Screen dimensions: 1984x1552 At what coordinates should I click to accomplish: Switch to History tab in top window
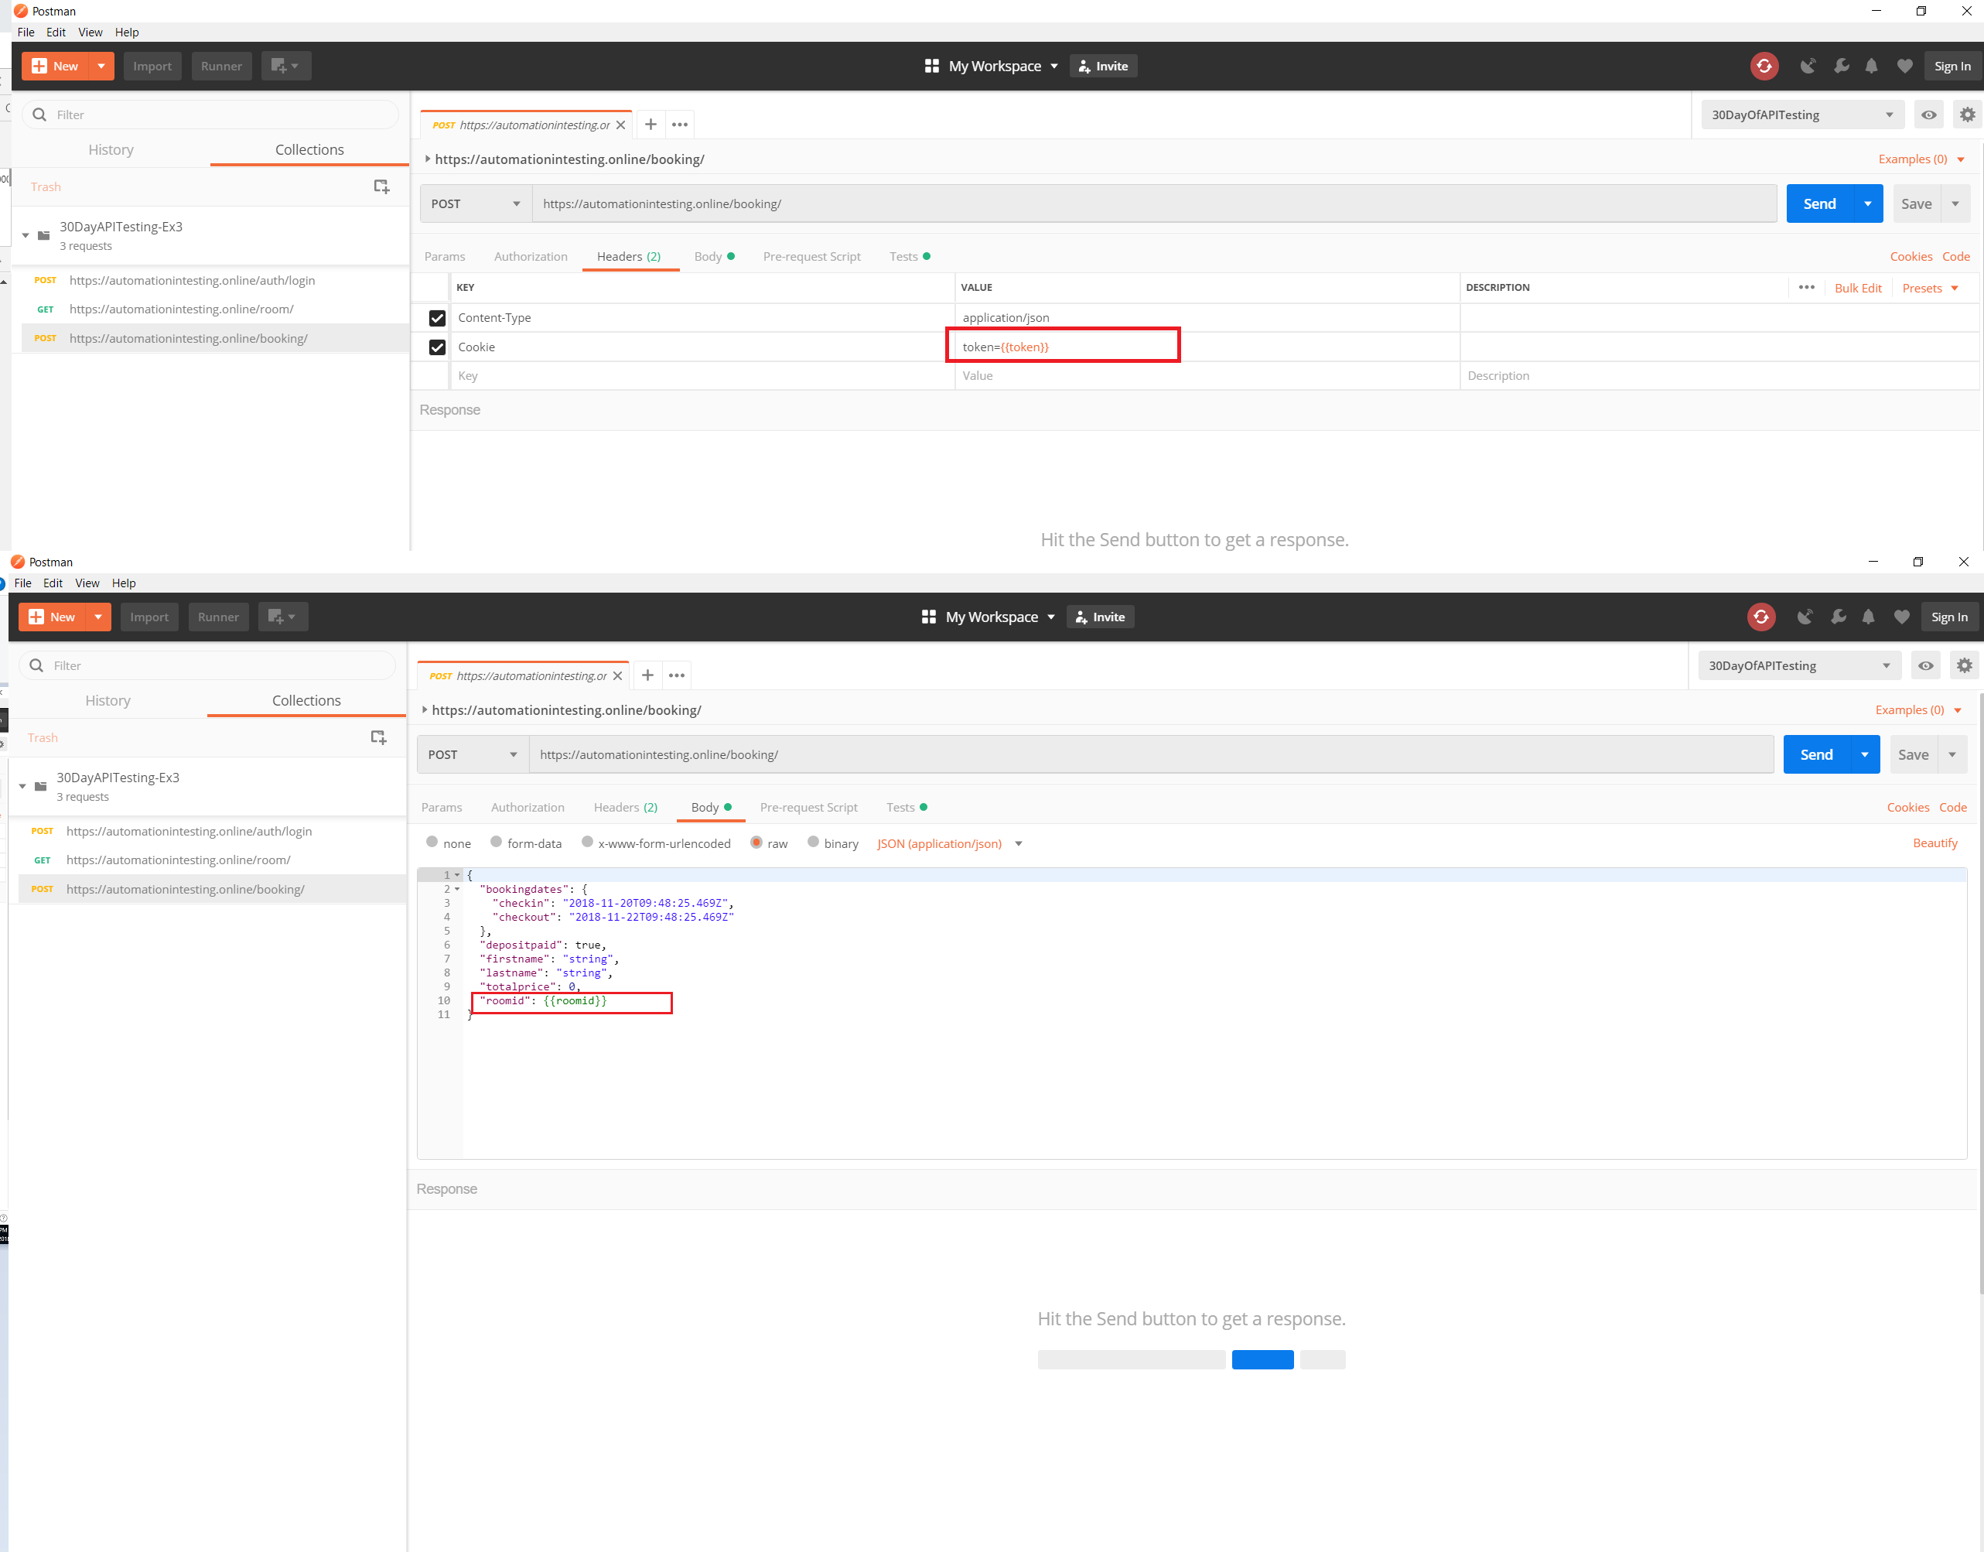pos(111,150)
